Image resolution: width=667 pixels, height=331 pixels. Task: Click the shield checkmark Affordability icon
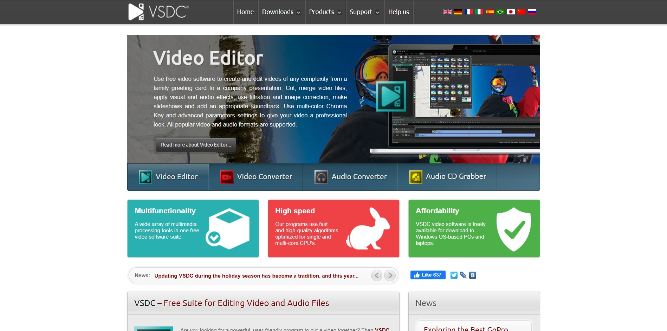513,229
